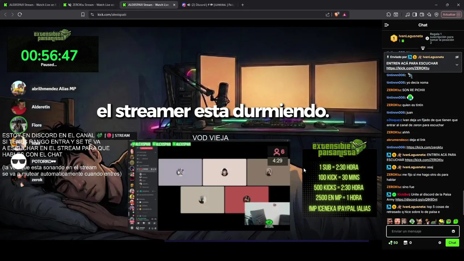Hide the pinned message using the eye-slash icon

(457, 57)
